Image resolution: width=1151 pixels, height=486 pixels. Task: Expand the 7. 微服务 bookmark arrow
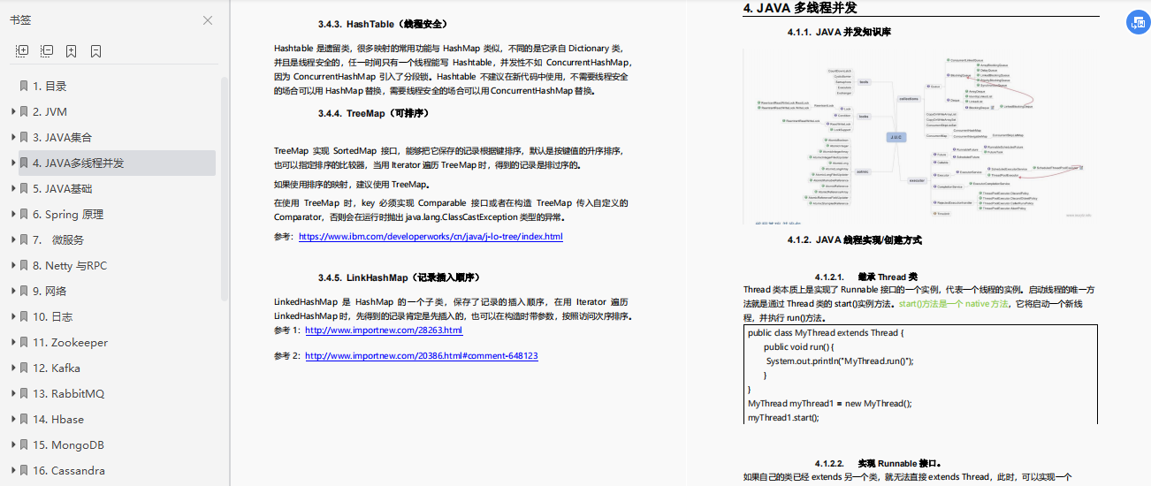pyautogui.click(x=13, y=239)
